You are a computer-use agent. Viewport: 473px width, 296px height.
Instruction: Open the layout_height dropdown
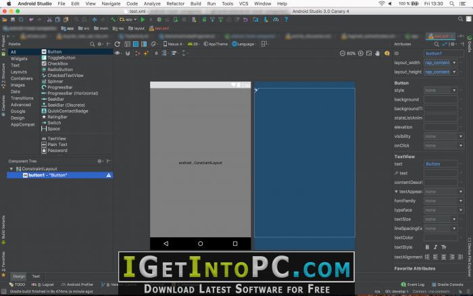454,72
